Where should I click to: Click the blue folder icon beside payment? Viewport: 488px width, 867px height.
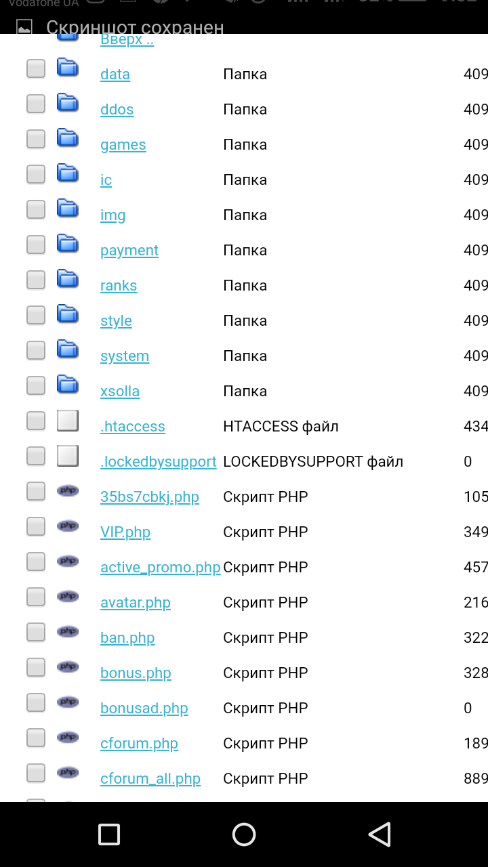(x=68, y=243)
